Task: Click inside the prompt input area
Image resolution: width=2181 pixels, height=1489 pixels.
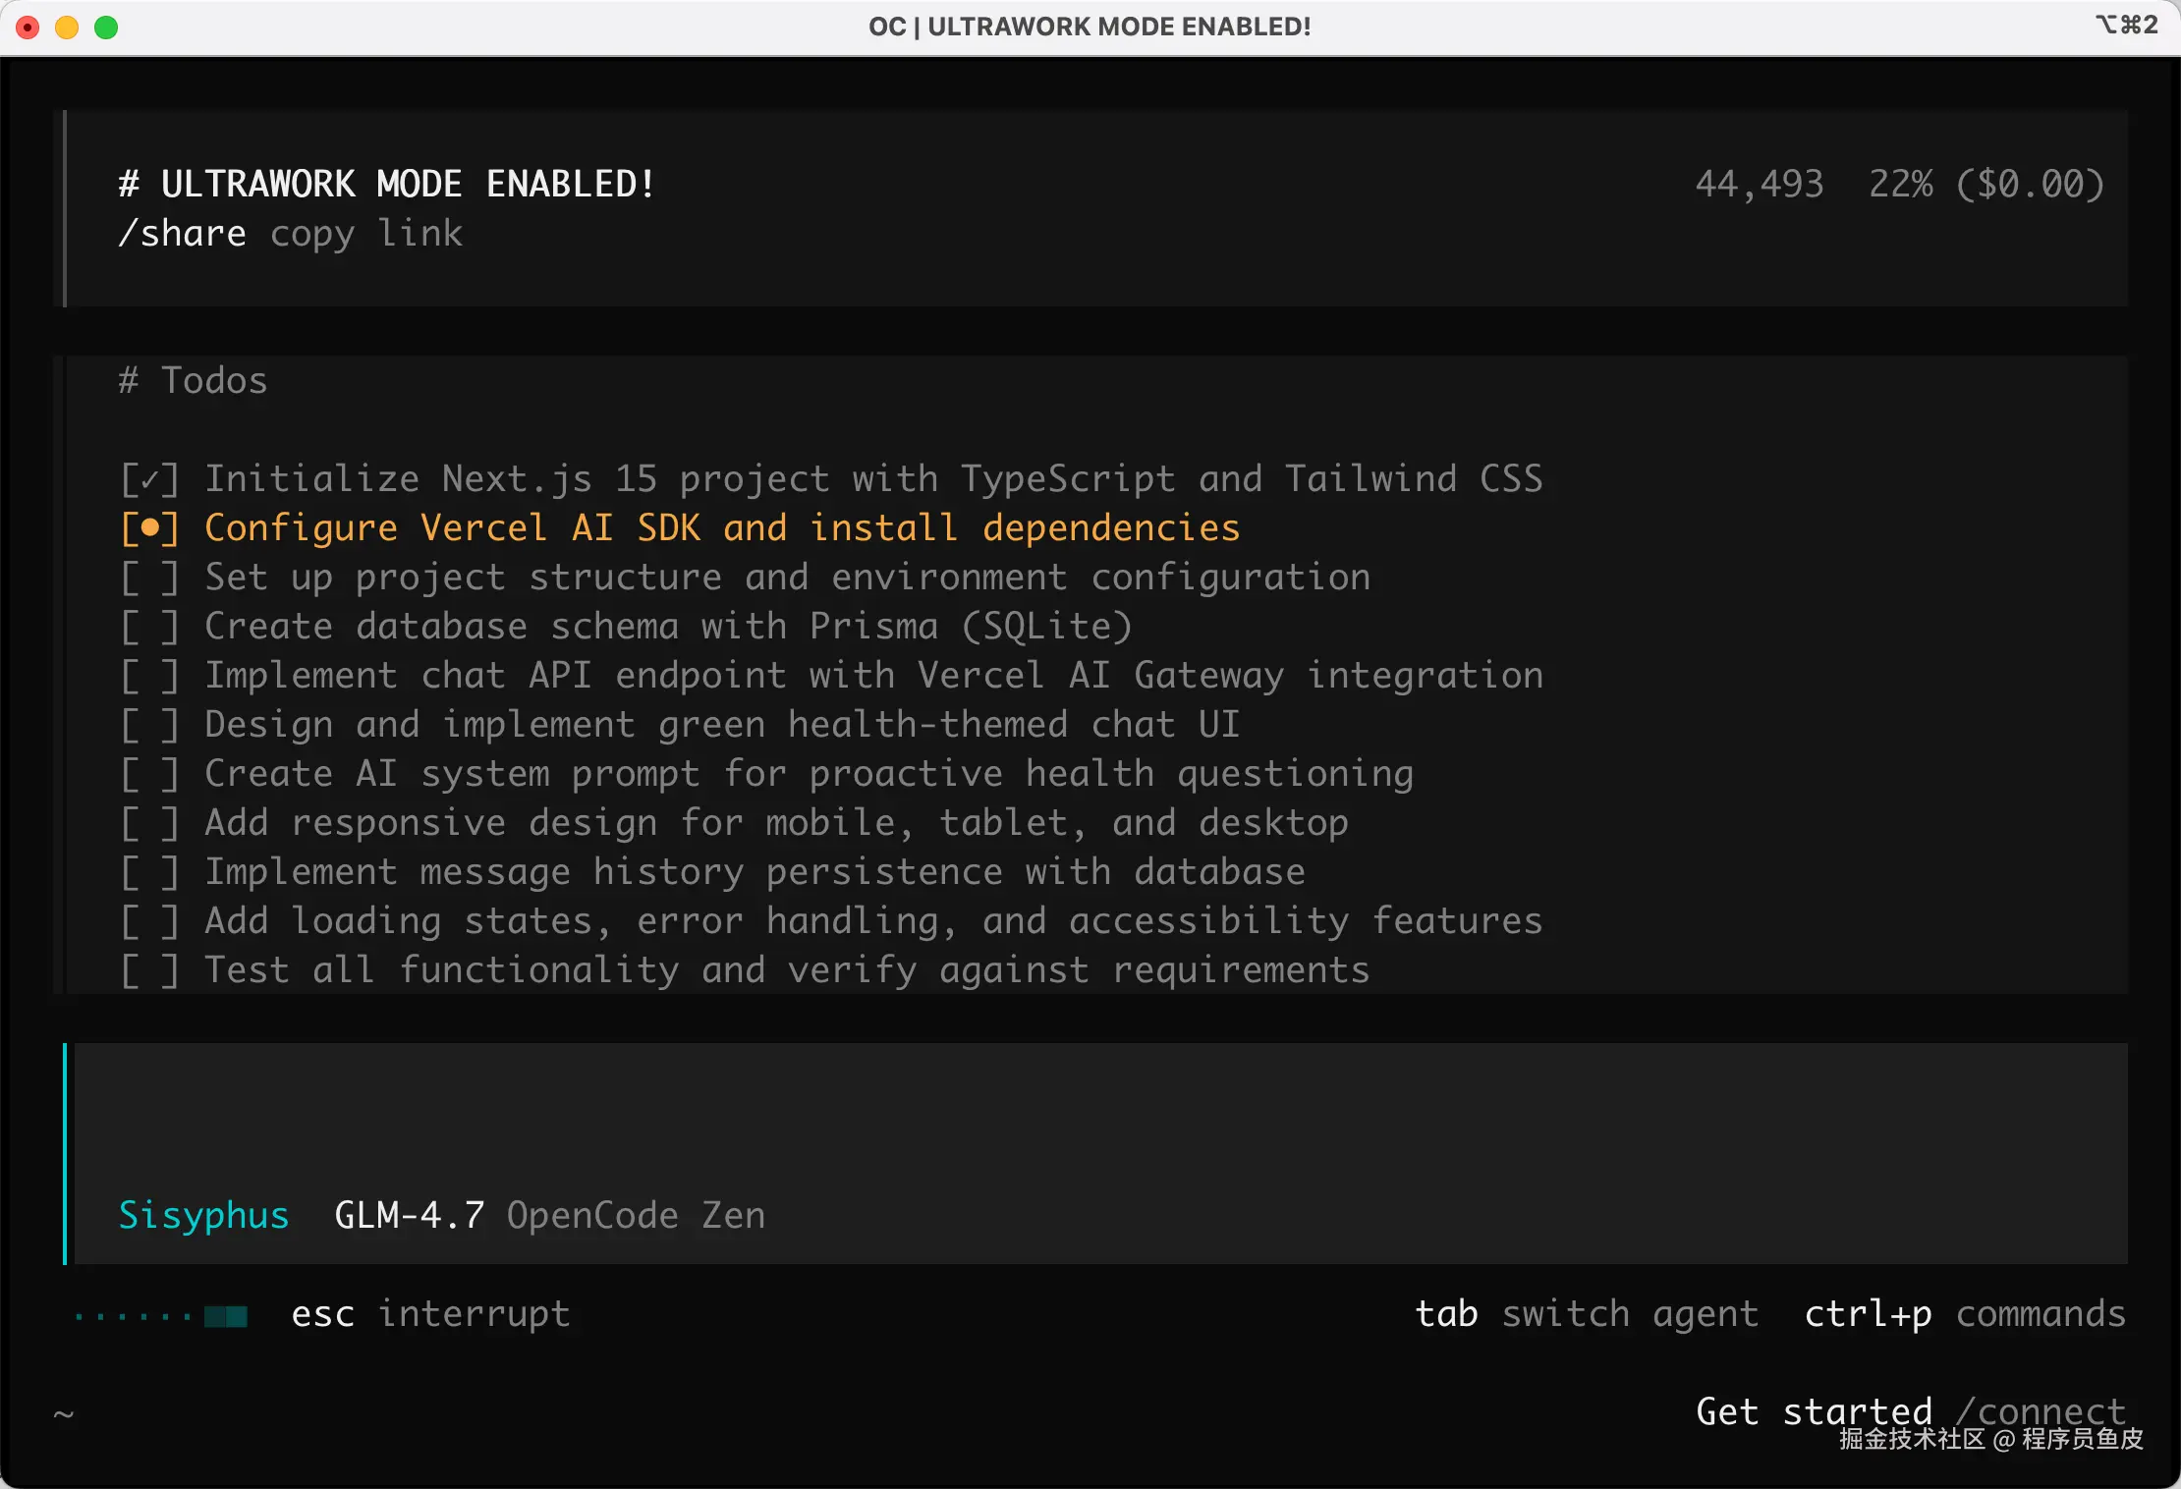Action: pyautogui.click(x=1081, y=1110)
